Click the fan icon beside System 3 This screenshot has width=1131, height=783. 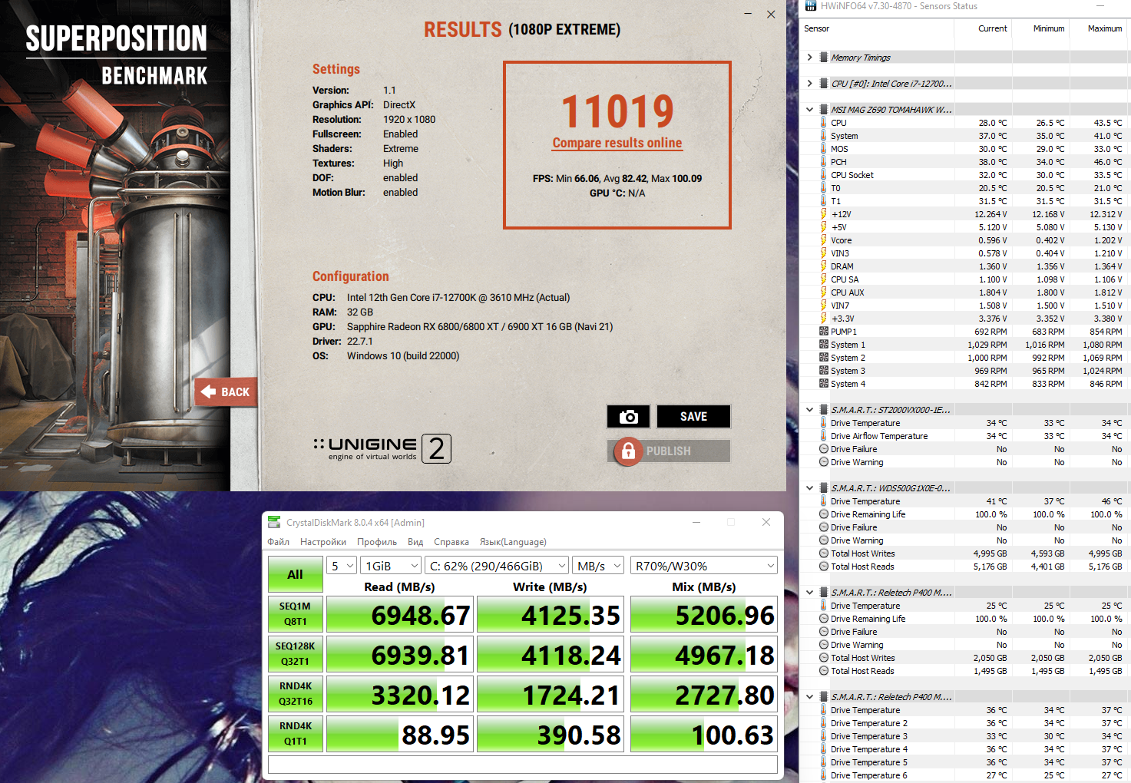[824, 371]
